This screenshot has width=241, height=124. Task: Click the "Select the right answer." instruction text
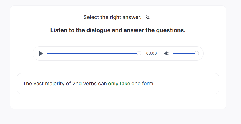112,18
